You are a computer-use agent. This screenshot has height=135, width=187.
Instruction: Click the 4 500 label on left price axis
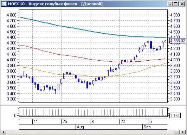click(12, 32)
